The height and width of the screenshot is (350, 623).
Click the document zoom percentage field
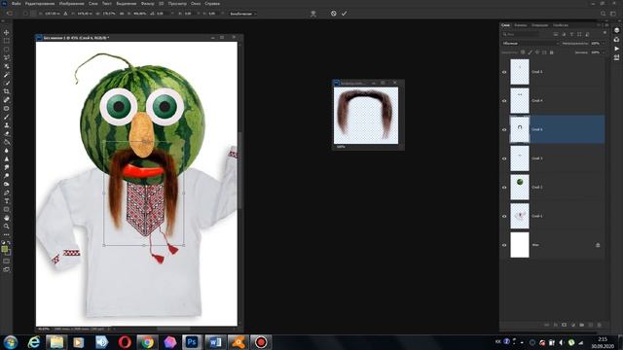tap(44, 329)
